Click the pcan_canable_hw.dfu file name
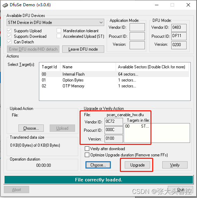 (x=125, y=115)
